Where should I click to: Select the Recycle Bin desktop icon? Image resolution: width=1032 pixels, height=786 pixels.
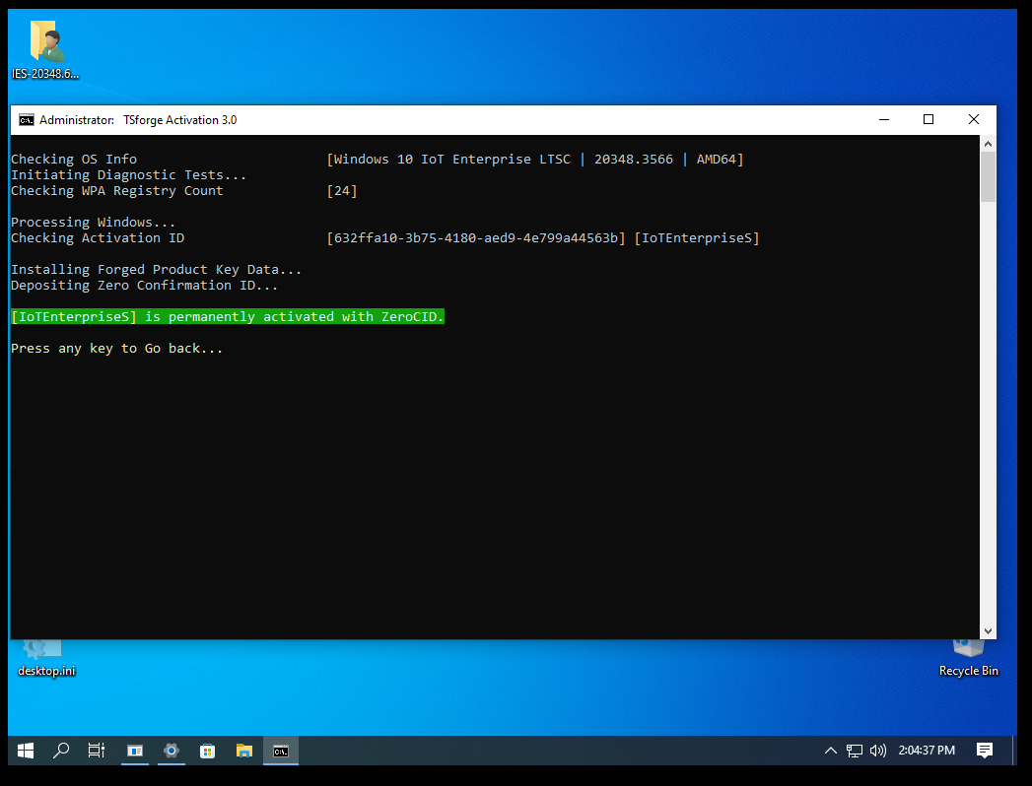click(x=968, y=658)
